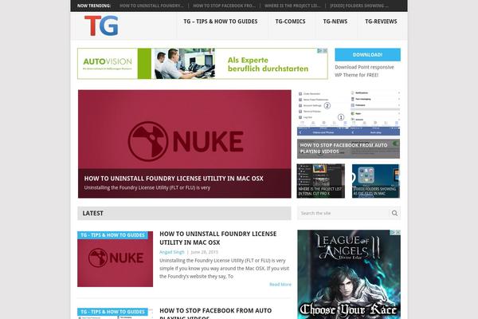Close the League of Angels ad
Screen dimensions: 478x319
398,233
